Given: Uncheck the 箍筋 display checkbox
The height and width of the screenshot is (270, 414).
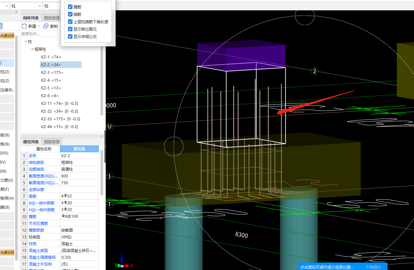Looking at the screenshot, I should [x=70, y=6].
